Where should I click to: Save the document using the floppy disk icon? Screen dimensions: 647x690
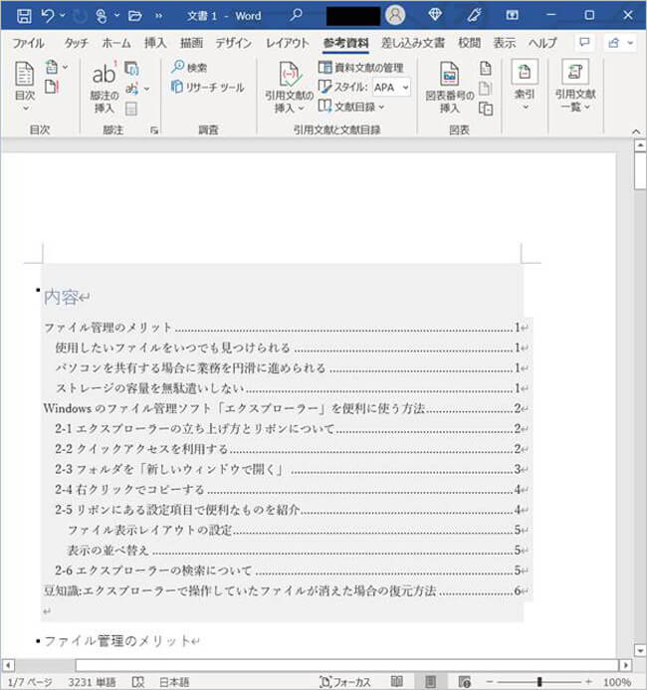click(24, 16)
